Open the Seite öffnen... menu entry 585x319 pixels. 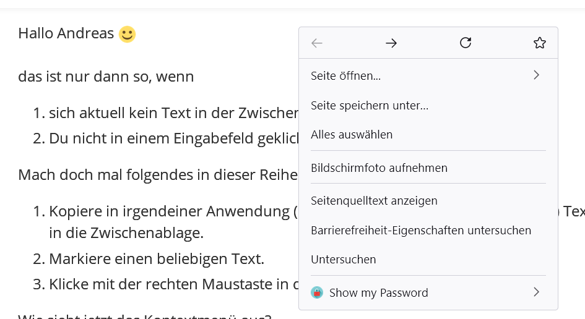click(346, 76)
